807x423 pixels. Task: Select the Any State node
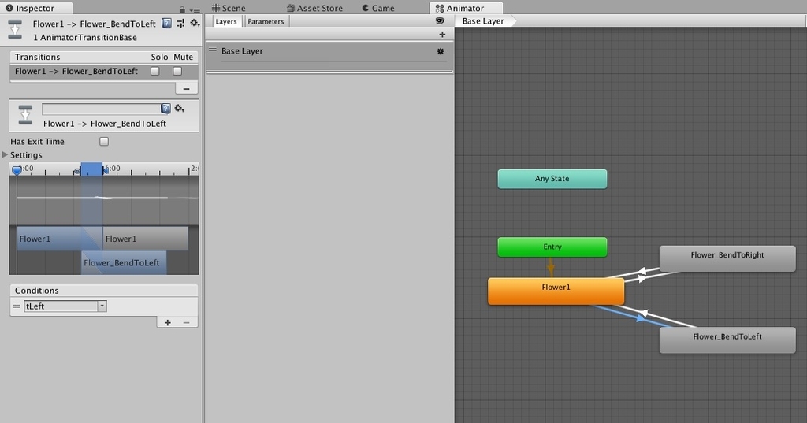pos(552,179)
